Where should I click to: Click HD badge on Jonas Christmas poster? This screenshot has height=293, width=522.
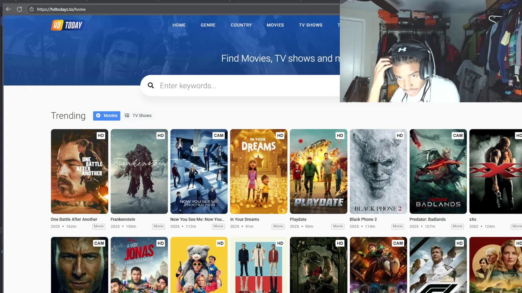click(x=161, y=243)
